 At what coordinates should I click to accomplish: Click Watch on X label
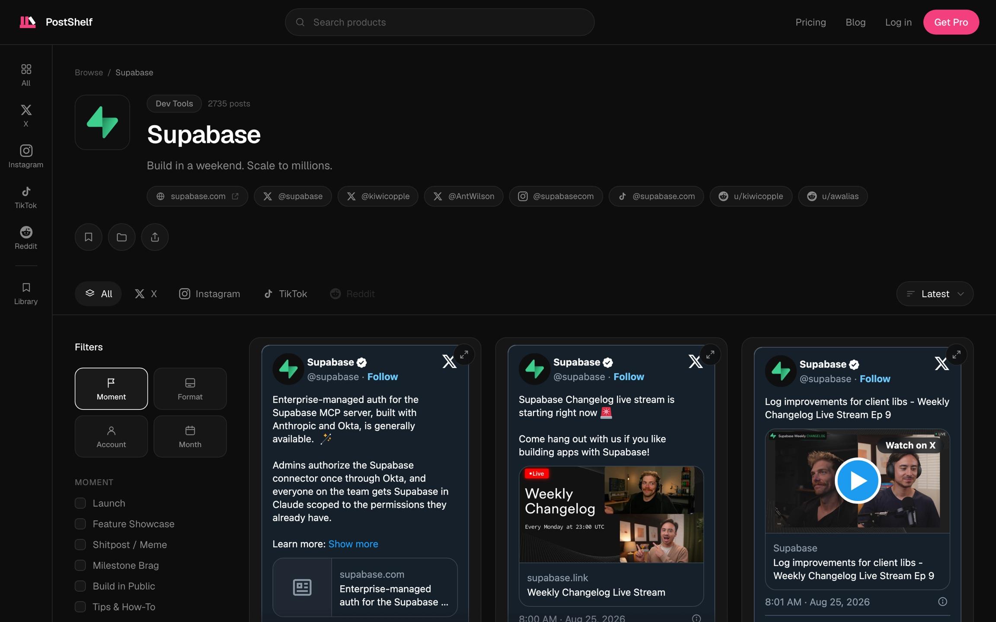click(910, 445)
